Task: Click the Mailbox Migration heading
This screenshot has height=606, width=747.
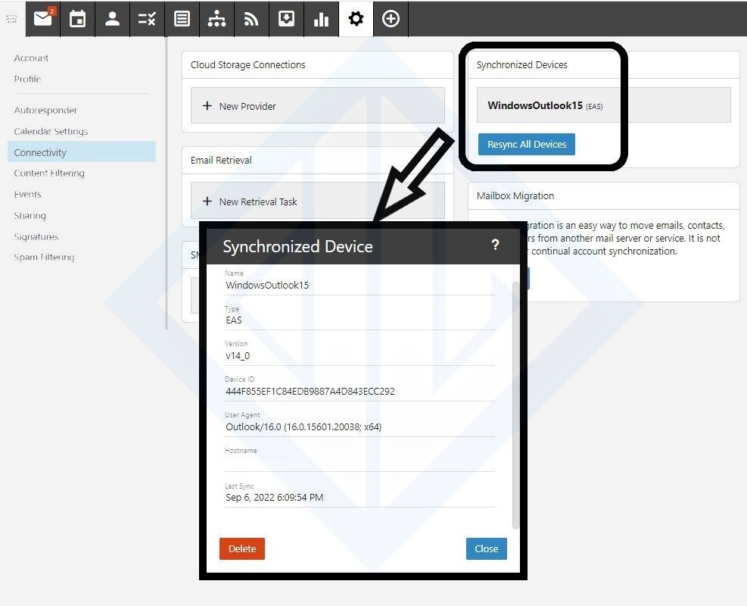Action: tap(515, 196)
